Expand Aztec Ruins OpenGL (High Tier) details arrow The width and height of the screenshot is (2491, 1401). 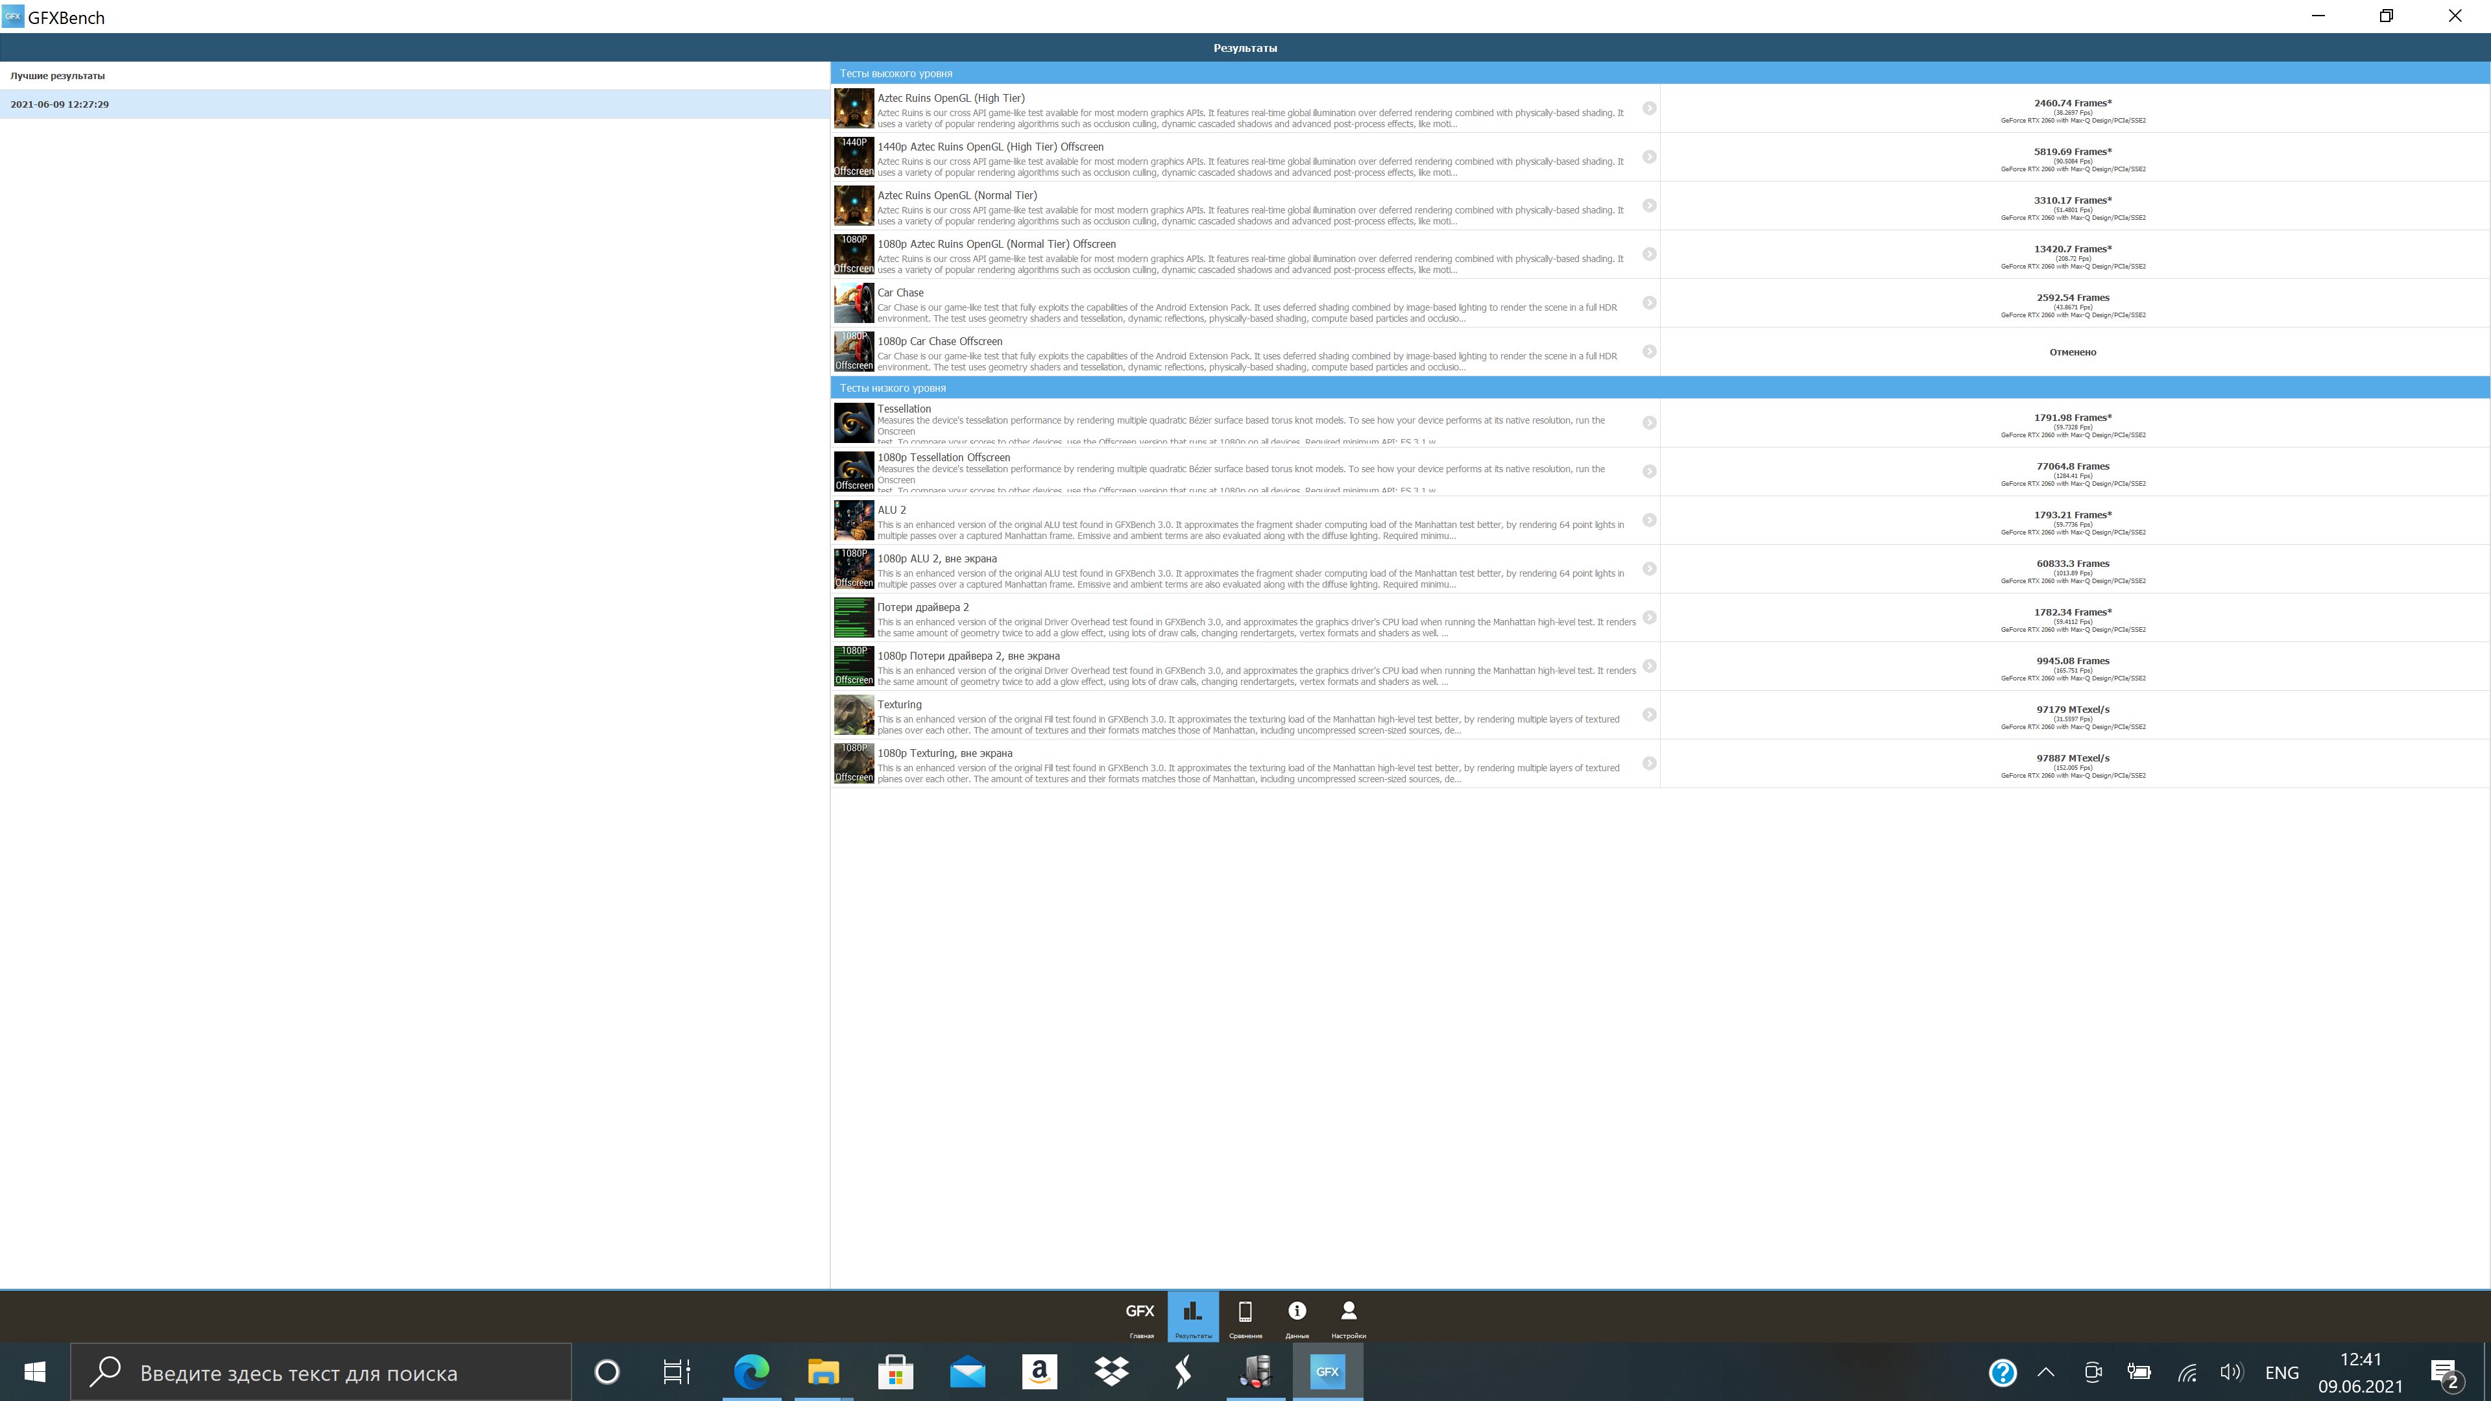[x=1649, y=108]
